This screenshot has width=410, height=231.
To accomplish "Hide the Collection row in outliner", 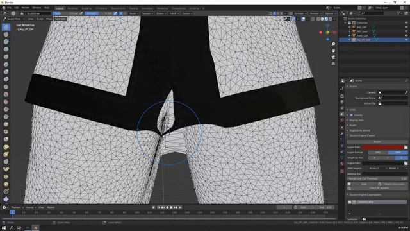I will point(406,23).
